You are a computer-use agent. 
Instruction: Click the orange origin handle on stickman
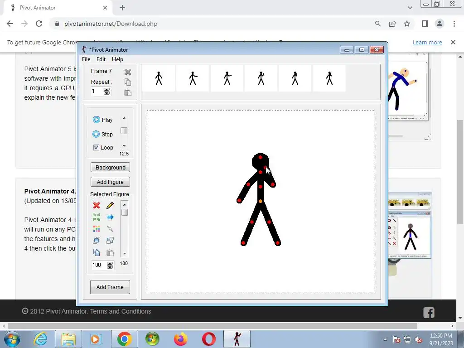(x=261, y=201)
